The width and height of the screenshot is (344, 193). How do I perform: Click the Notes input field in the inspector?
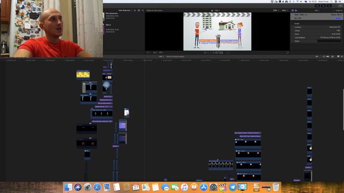329,41
